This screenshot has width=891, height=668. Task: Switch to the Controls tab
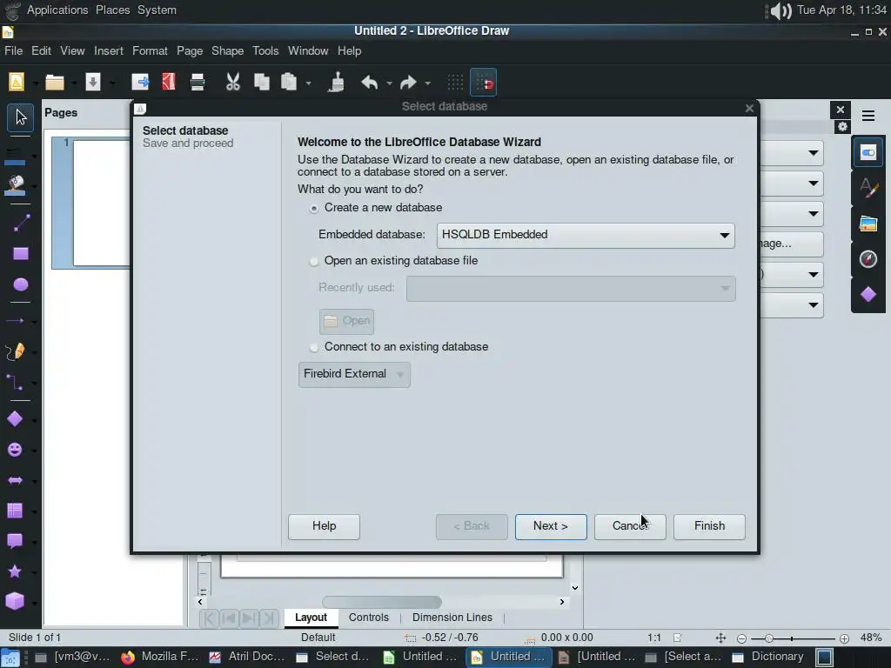[x=369, y=618]
